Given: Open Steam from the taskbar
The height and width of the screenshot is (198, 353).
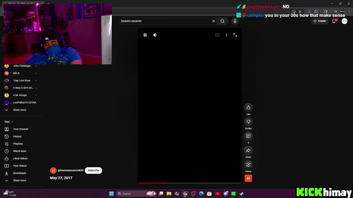Looking at the screenshot, I should point(242,194).
